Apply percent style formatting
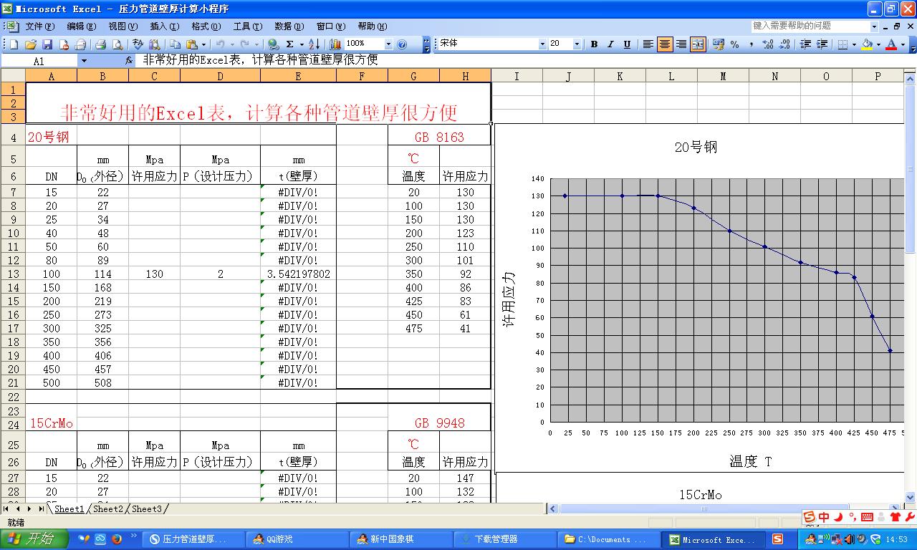Screen dimensions: 917x550 pyautogui.click(x=735, y=44)
